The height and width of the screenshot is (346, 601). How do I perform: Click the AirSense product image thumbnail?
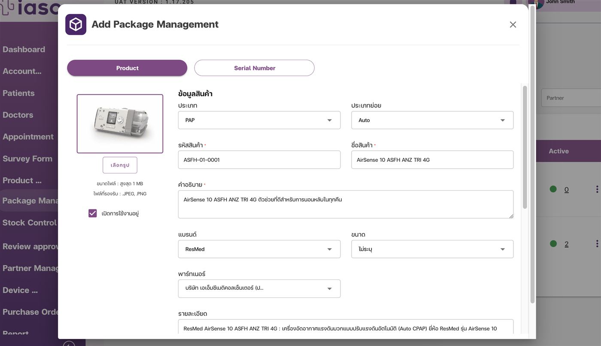[x=120, y=124]
